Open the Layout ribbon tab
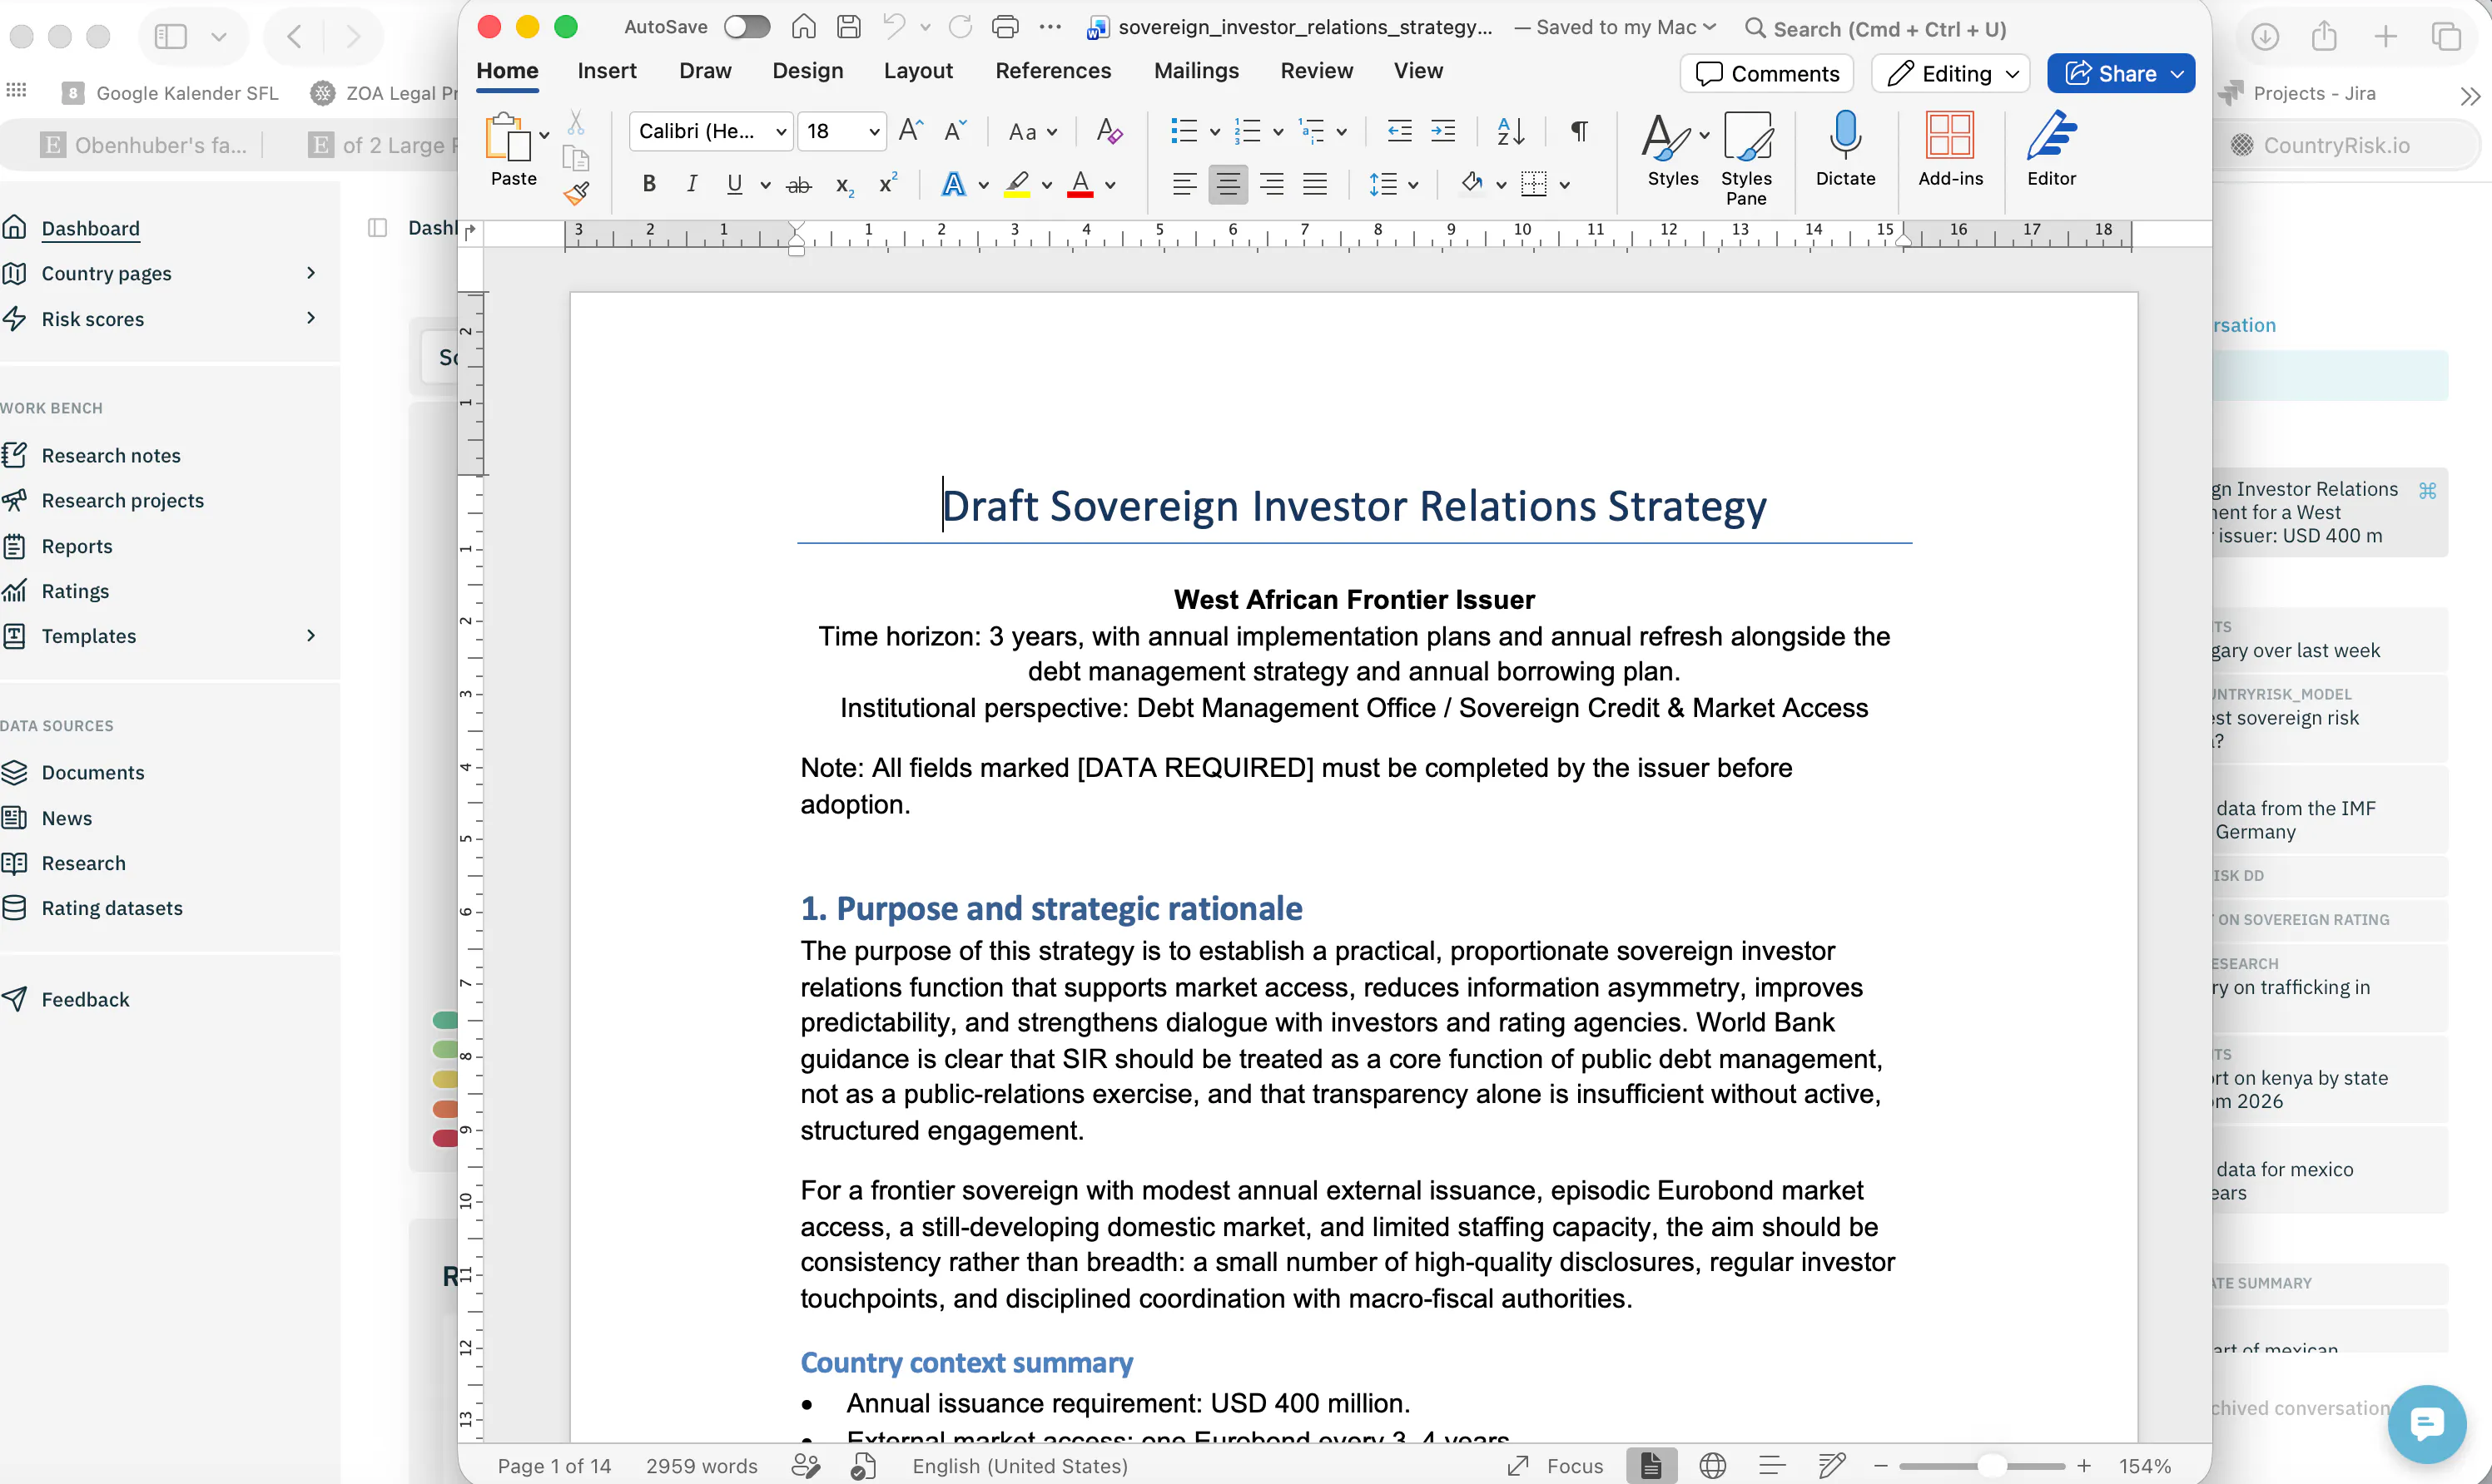The image size is (2492, 1484). pyautogui.click(x=917, y=71)
